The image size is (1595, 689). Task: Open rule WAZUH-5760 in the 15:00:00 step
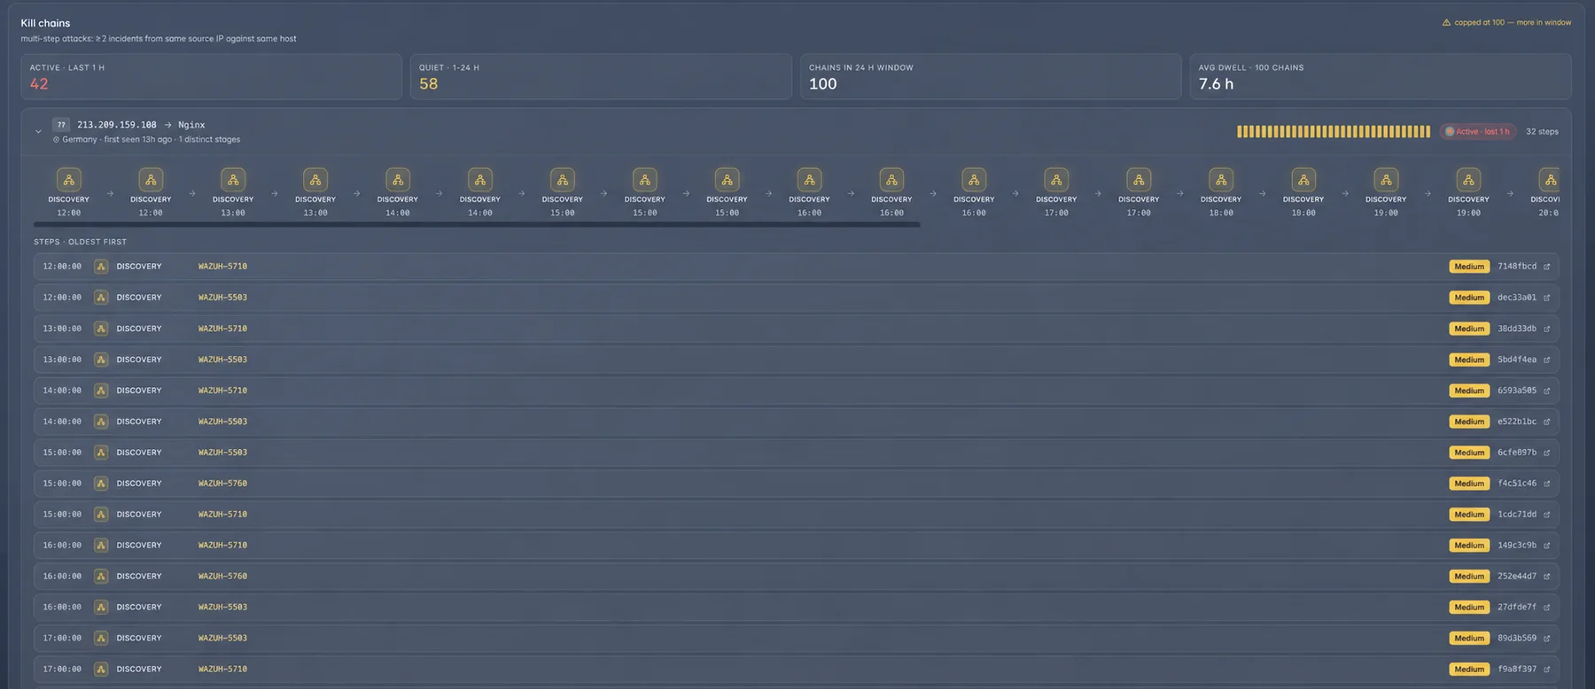point(222,484)
